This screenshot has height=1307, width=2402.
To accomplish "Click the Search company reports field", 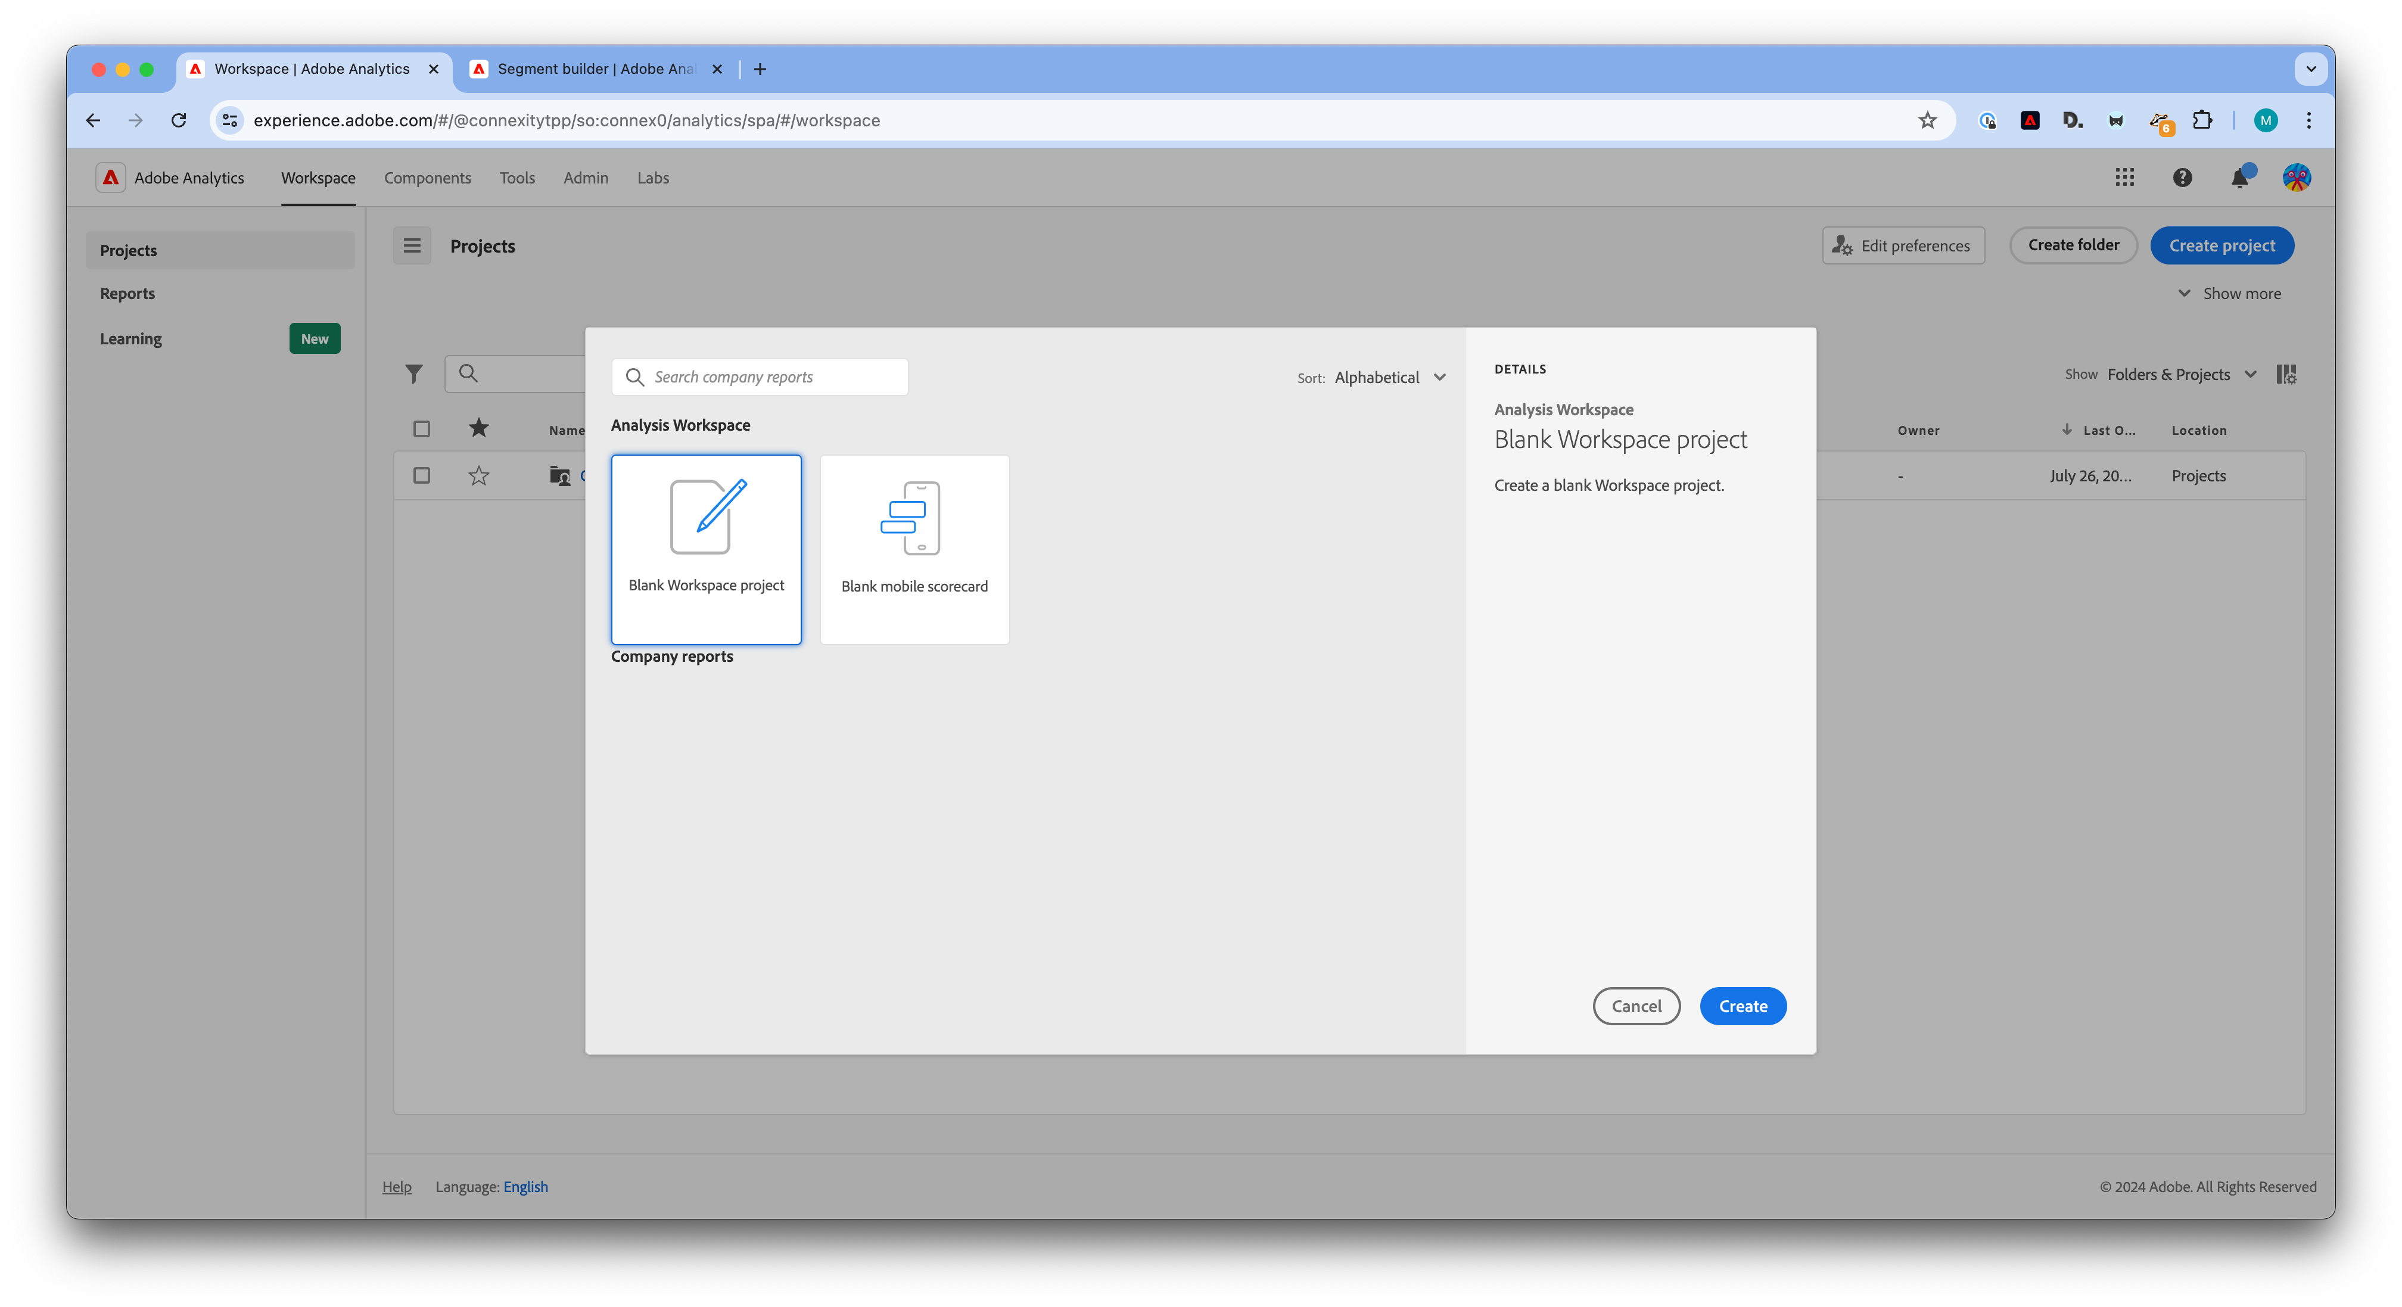I will pyautogui.click(x=760, y=376).
